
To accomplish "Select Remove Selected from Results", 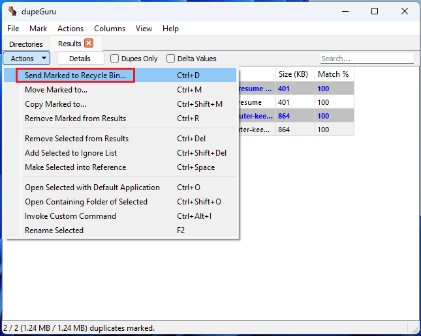I will [x=120, y=139].
